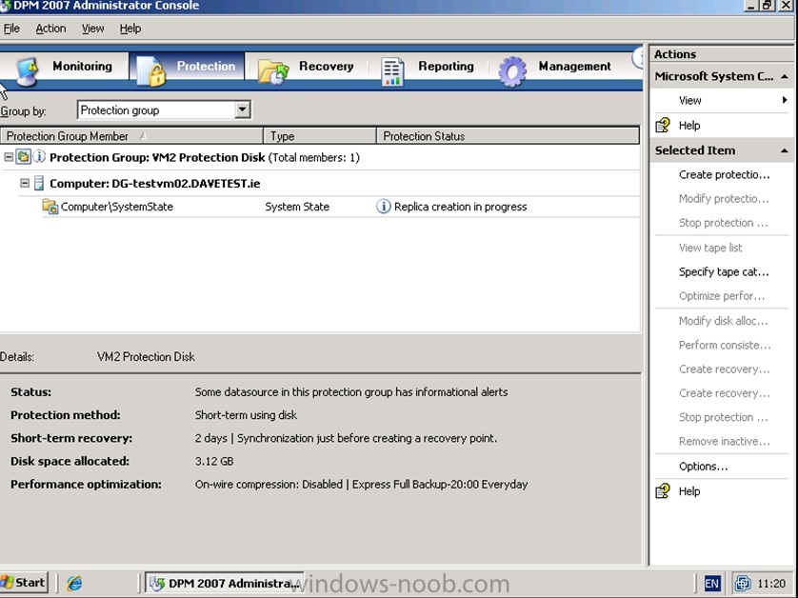Click the info icon beside Protection Group

39,157
